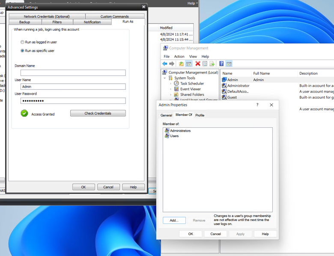The width and height of the screenshot is (334, 256).
Task: Click the System Tools wrench icon
Action: 170,78
